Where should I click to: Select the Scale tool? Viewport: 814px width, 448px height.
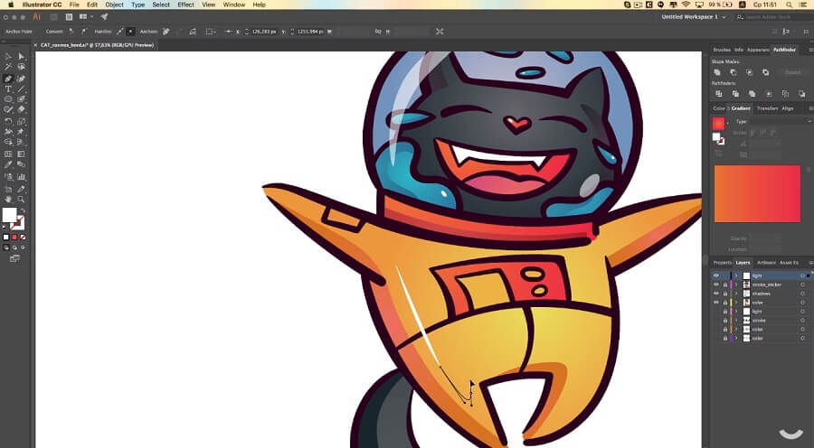(x=22, y=121)
